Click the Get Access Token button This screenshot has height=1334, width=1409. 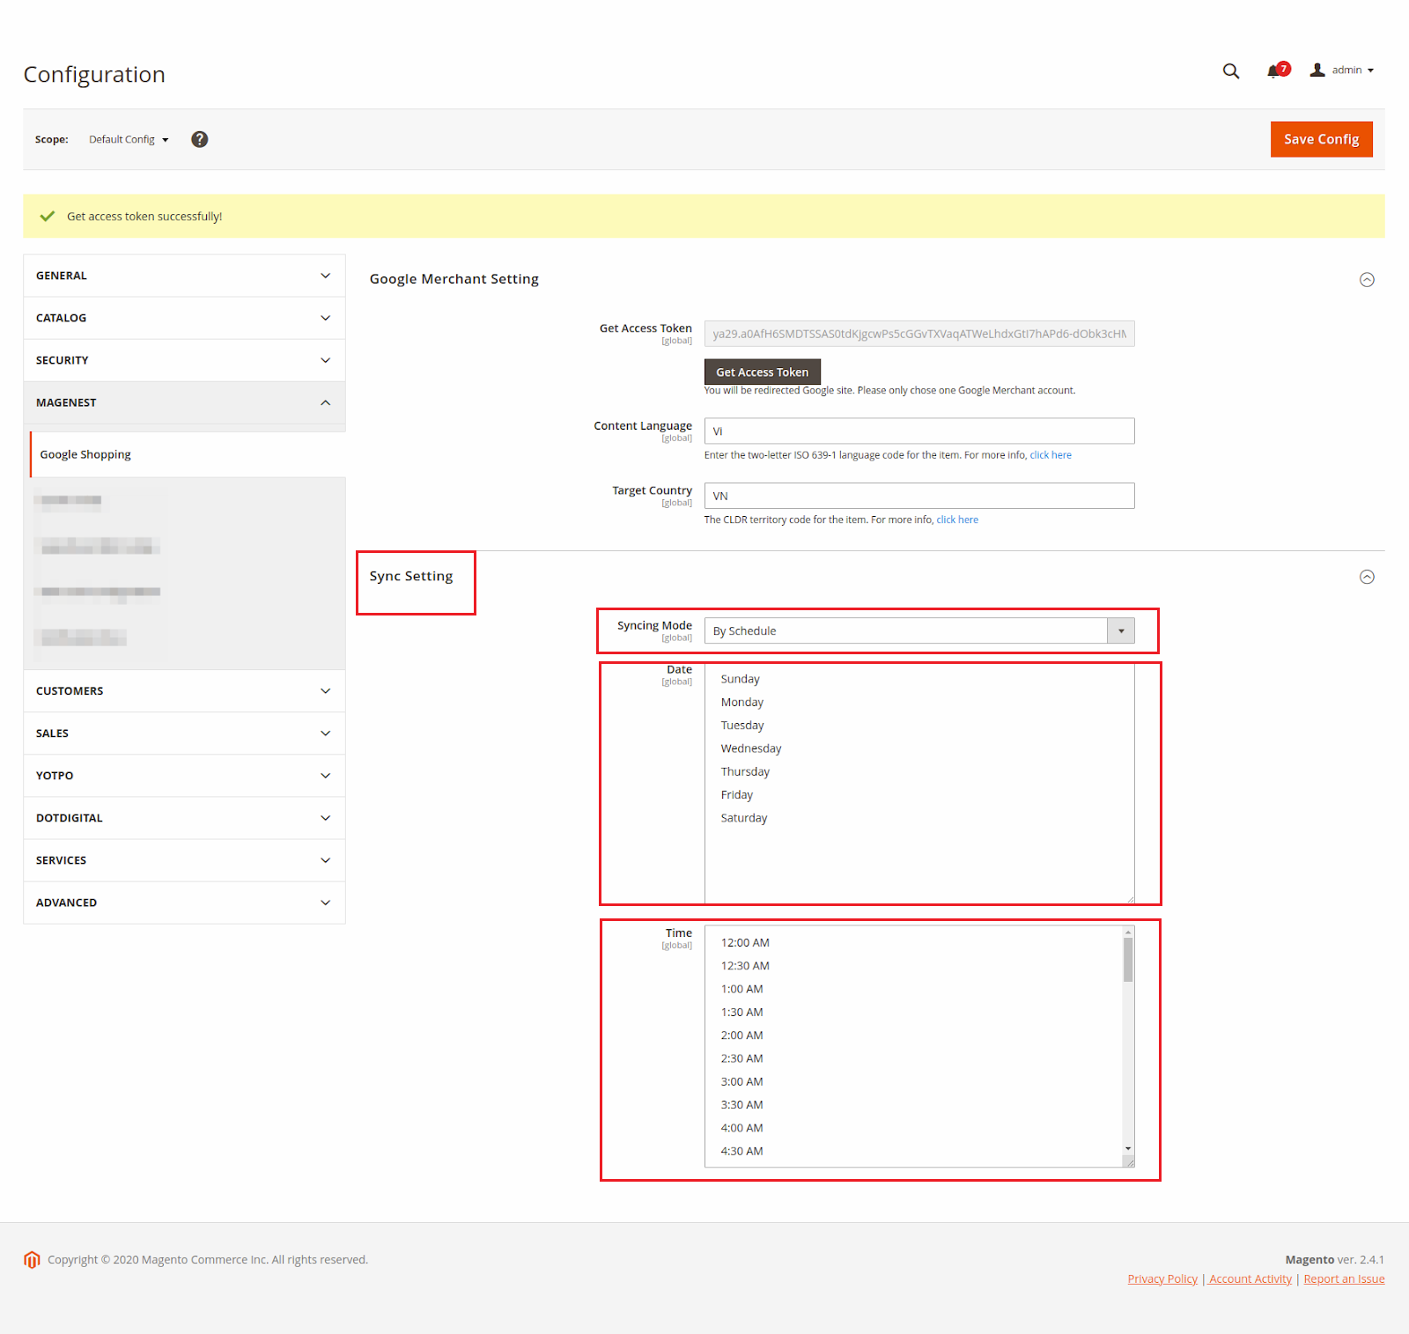762,372
